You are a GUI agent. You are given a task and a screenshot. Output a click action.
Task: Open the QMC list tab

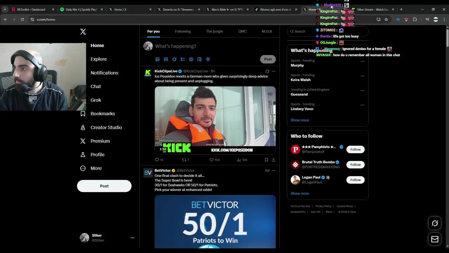click(242, 31)
